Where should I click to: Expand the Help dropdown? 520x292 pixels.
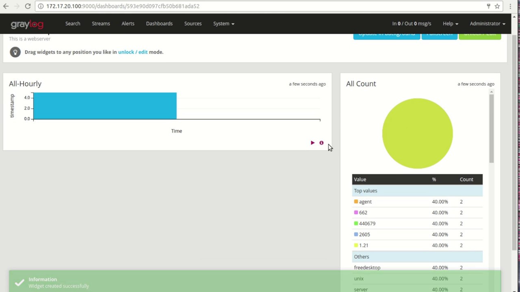click(x=451, y=24)
